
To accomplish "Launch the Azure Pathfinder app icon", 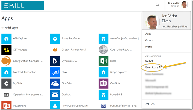I will [55, 38].
